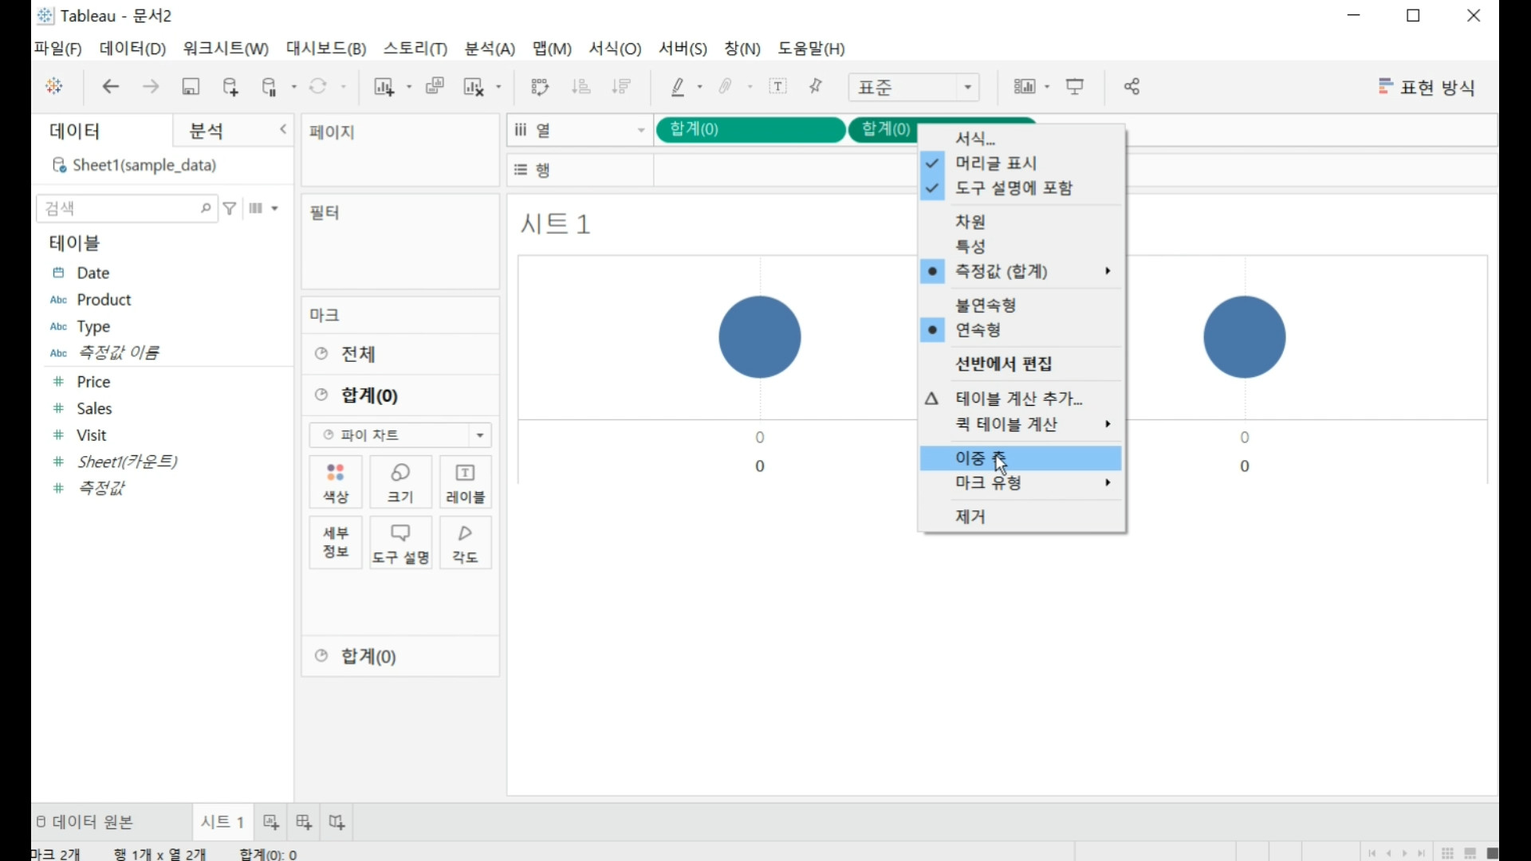Toggle 도구 설명에 포함 checkbox in menu
The image size is (1531, 861).
[x=1013, y=188]
